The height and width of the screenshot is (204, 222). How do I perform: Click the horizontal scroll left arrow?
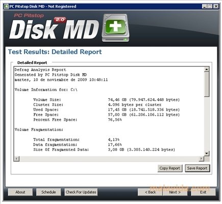(17, 158)
